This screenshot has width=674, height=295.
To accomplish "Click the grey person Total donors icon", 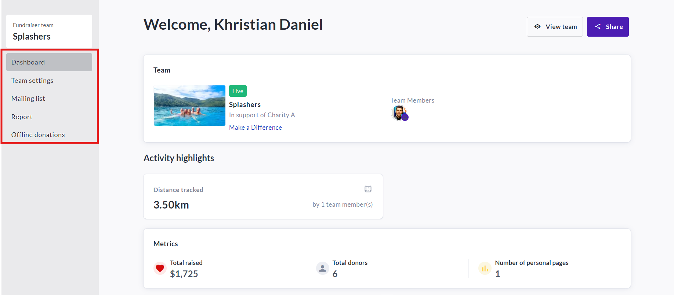I will click(x=322, y=268).
